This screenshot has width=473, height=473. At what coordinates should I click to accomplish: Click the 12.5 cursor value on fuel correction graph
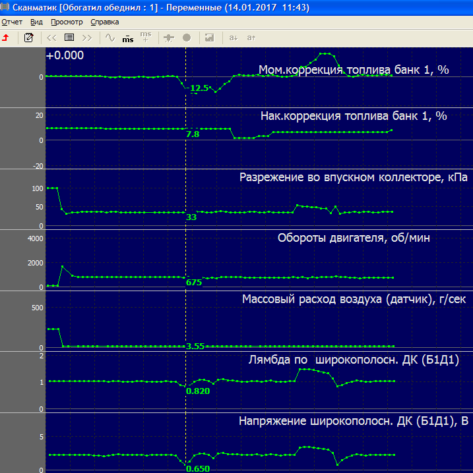(x=199, y=88)
